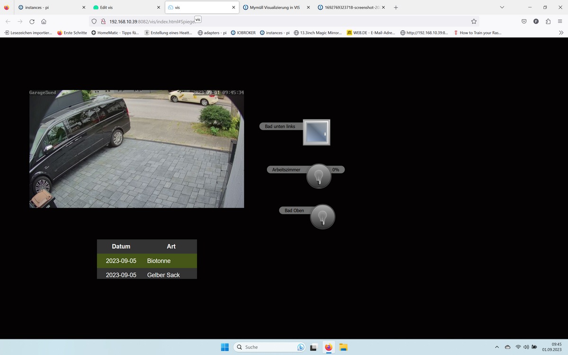Switch to the 'Edit vis' browser tab
Screen dimensions: 568x355
pyautogui.click(x=126, y=8)
